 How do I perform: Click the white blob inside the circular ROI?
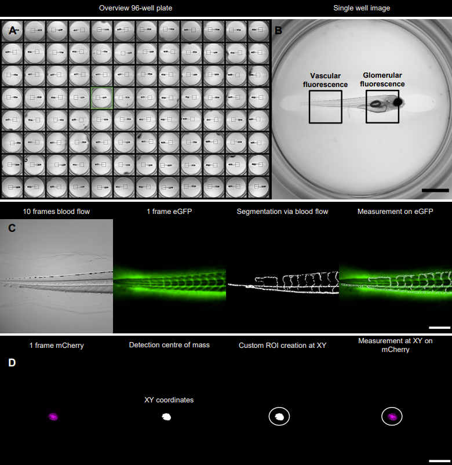pyautogui.click(x=279, y=417)
